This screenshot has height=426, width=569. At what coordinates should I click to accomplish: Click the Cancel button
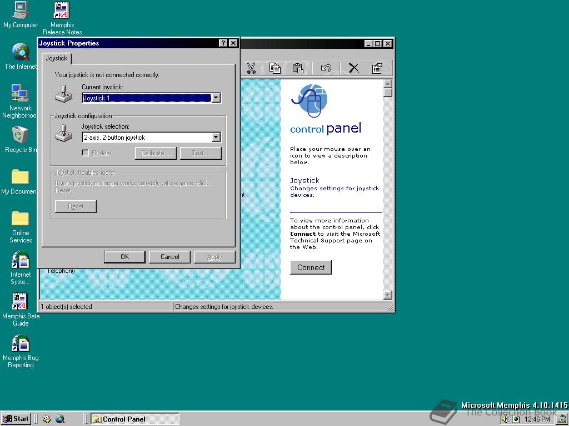[x=169, y=257]
